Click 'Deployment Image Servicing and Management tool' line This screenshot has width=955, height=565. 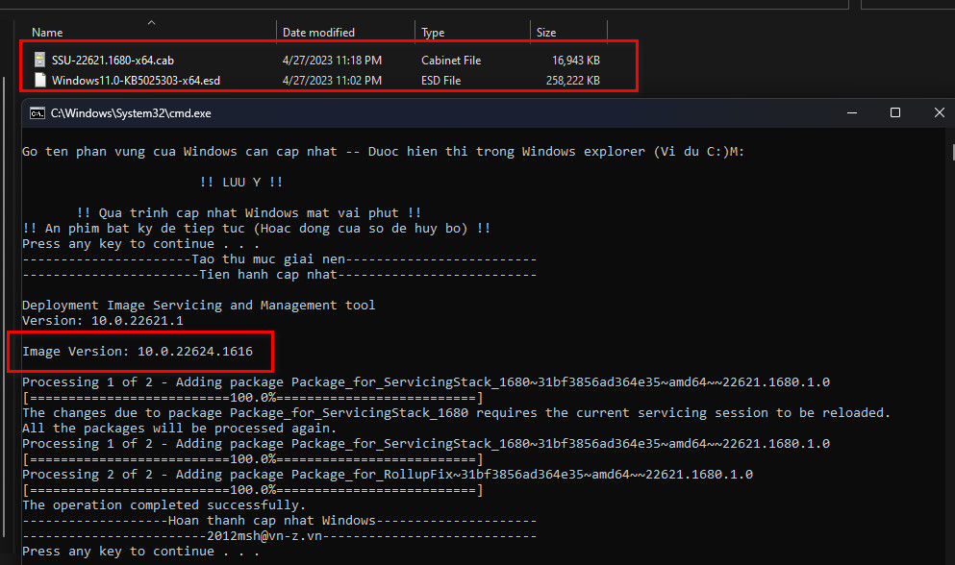pos(198,305)
